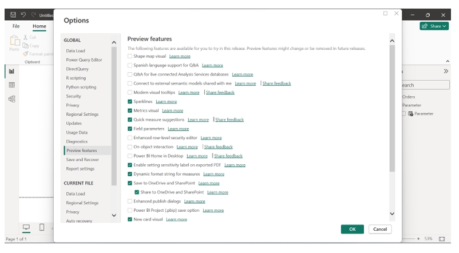Enable Modern visual tooltips checkbox
This screenshot has width=459, height=253.
130,92
